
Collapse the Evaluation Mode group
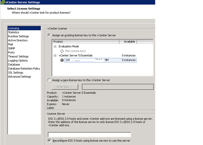coord(55,46)
